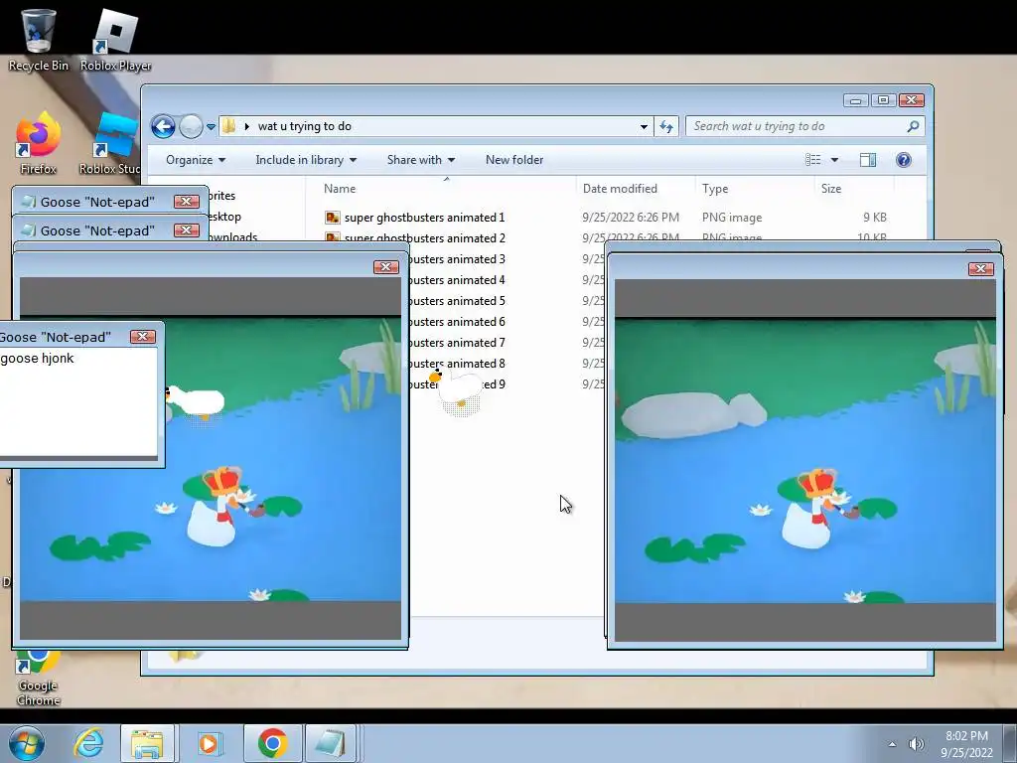Launch Roblox Player from desktop
This screenshot has height=763, width=1017.
point(115,39)
